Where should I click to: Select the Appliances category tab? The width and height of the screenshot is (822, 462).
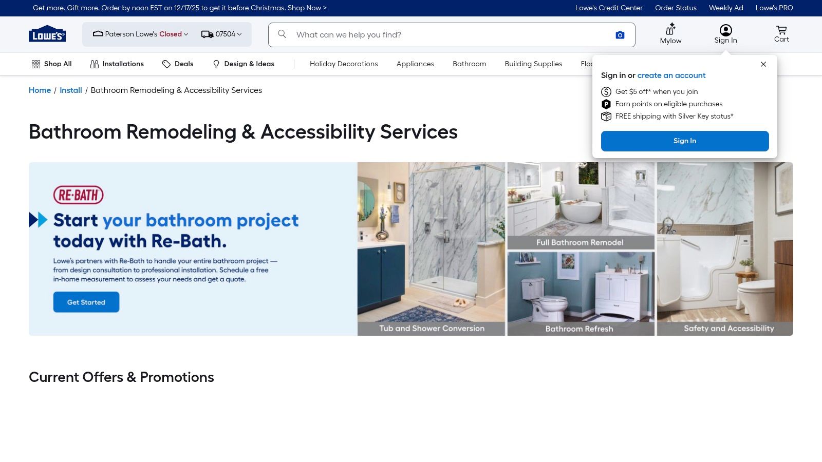pyautogui.click(x=415, y=64)
